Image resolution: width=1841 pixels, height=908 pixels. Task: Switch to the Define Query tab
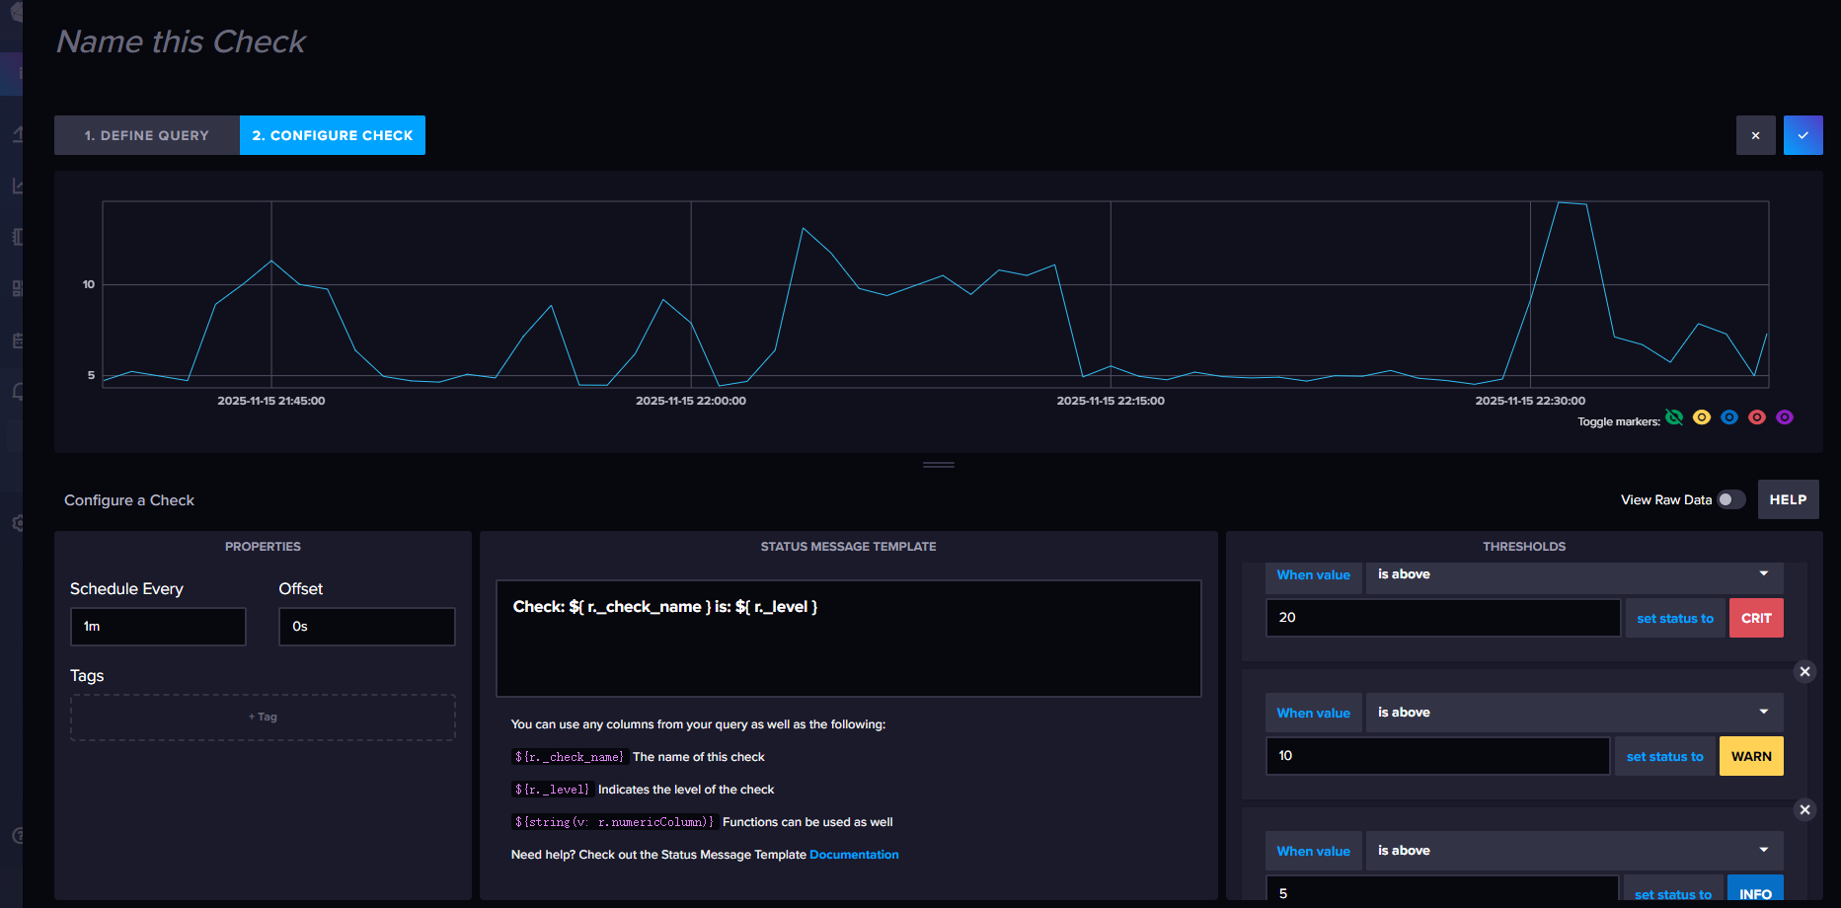(147, 135)
